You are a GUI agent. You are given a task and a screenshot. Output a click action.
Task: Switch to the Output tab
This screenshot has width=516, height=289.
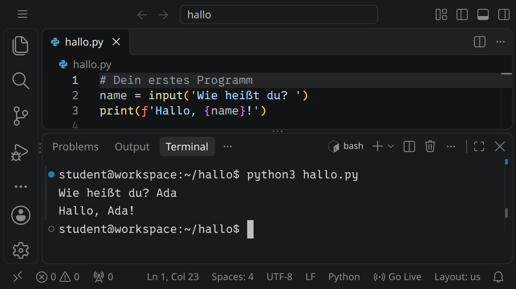[x=132, y=147]
